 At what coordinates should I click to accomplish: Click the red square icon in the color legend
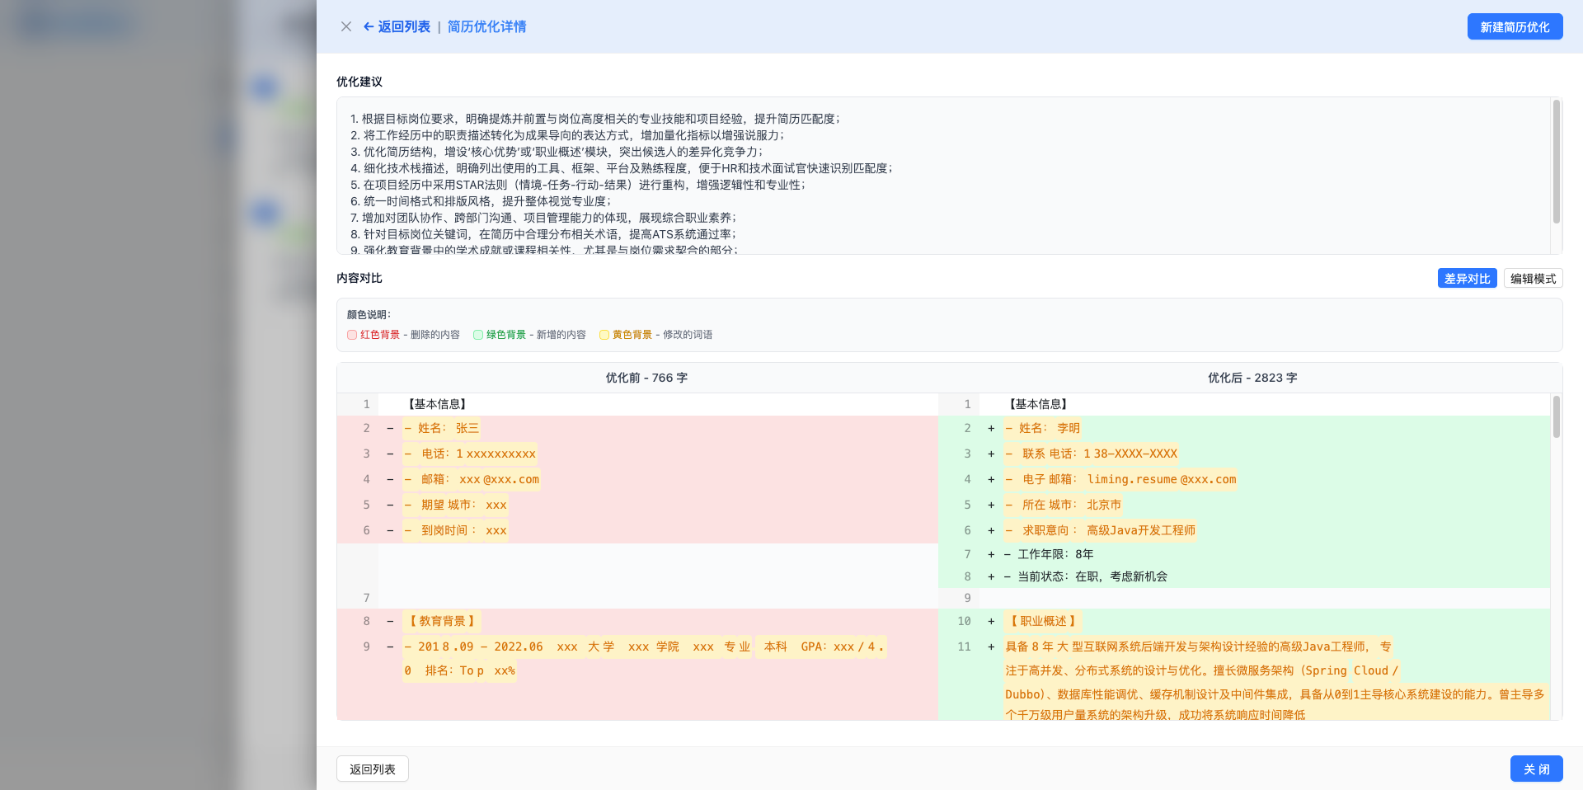352,335
